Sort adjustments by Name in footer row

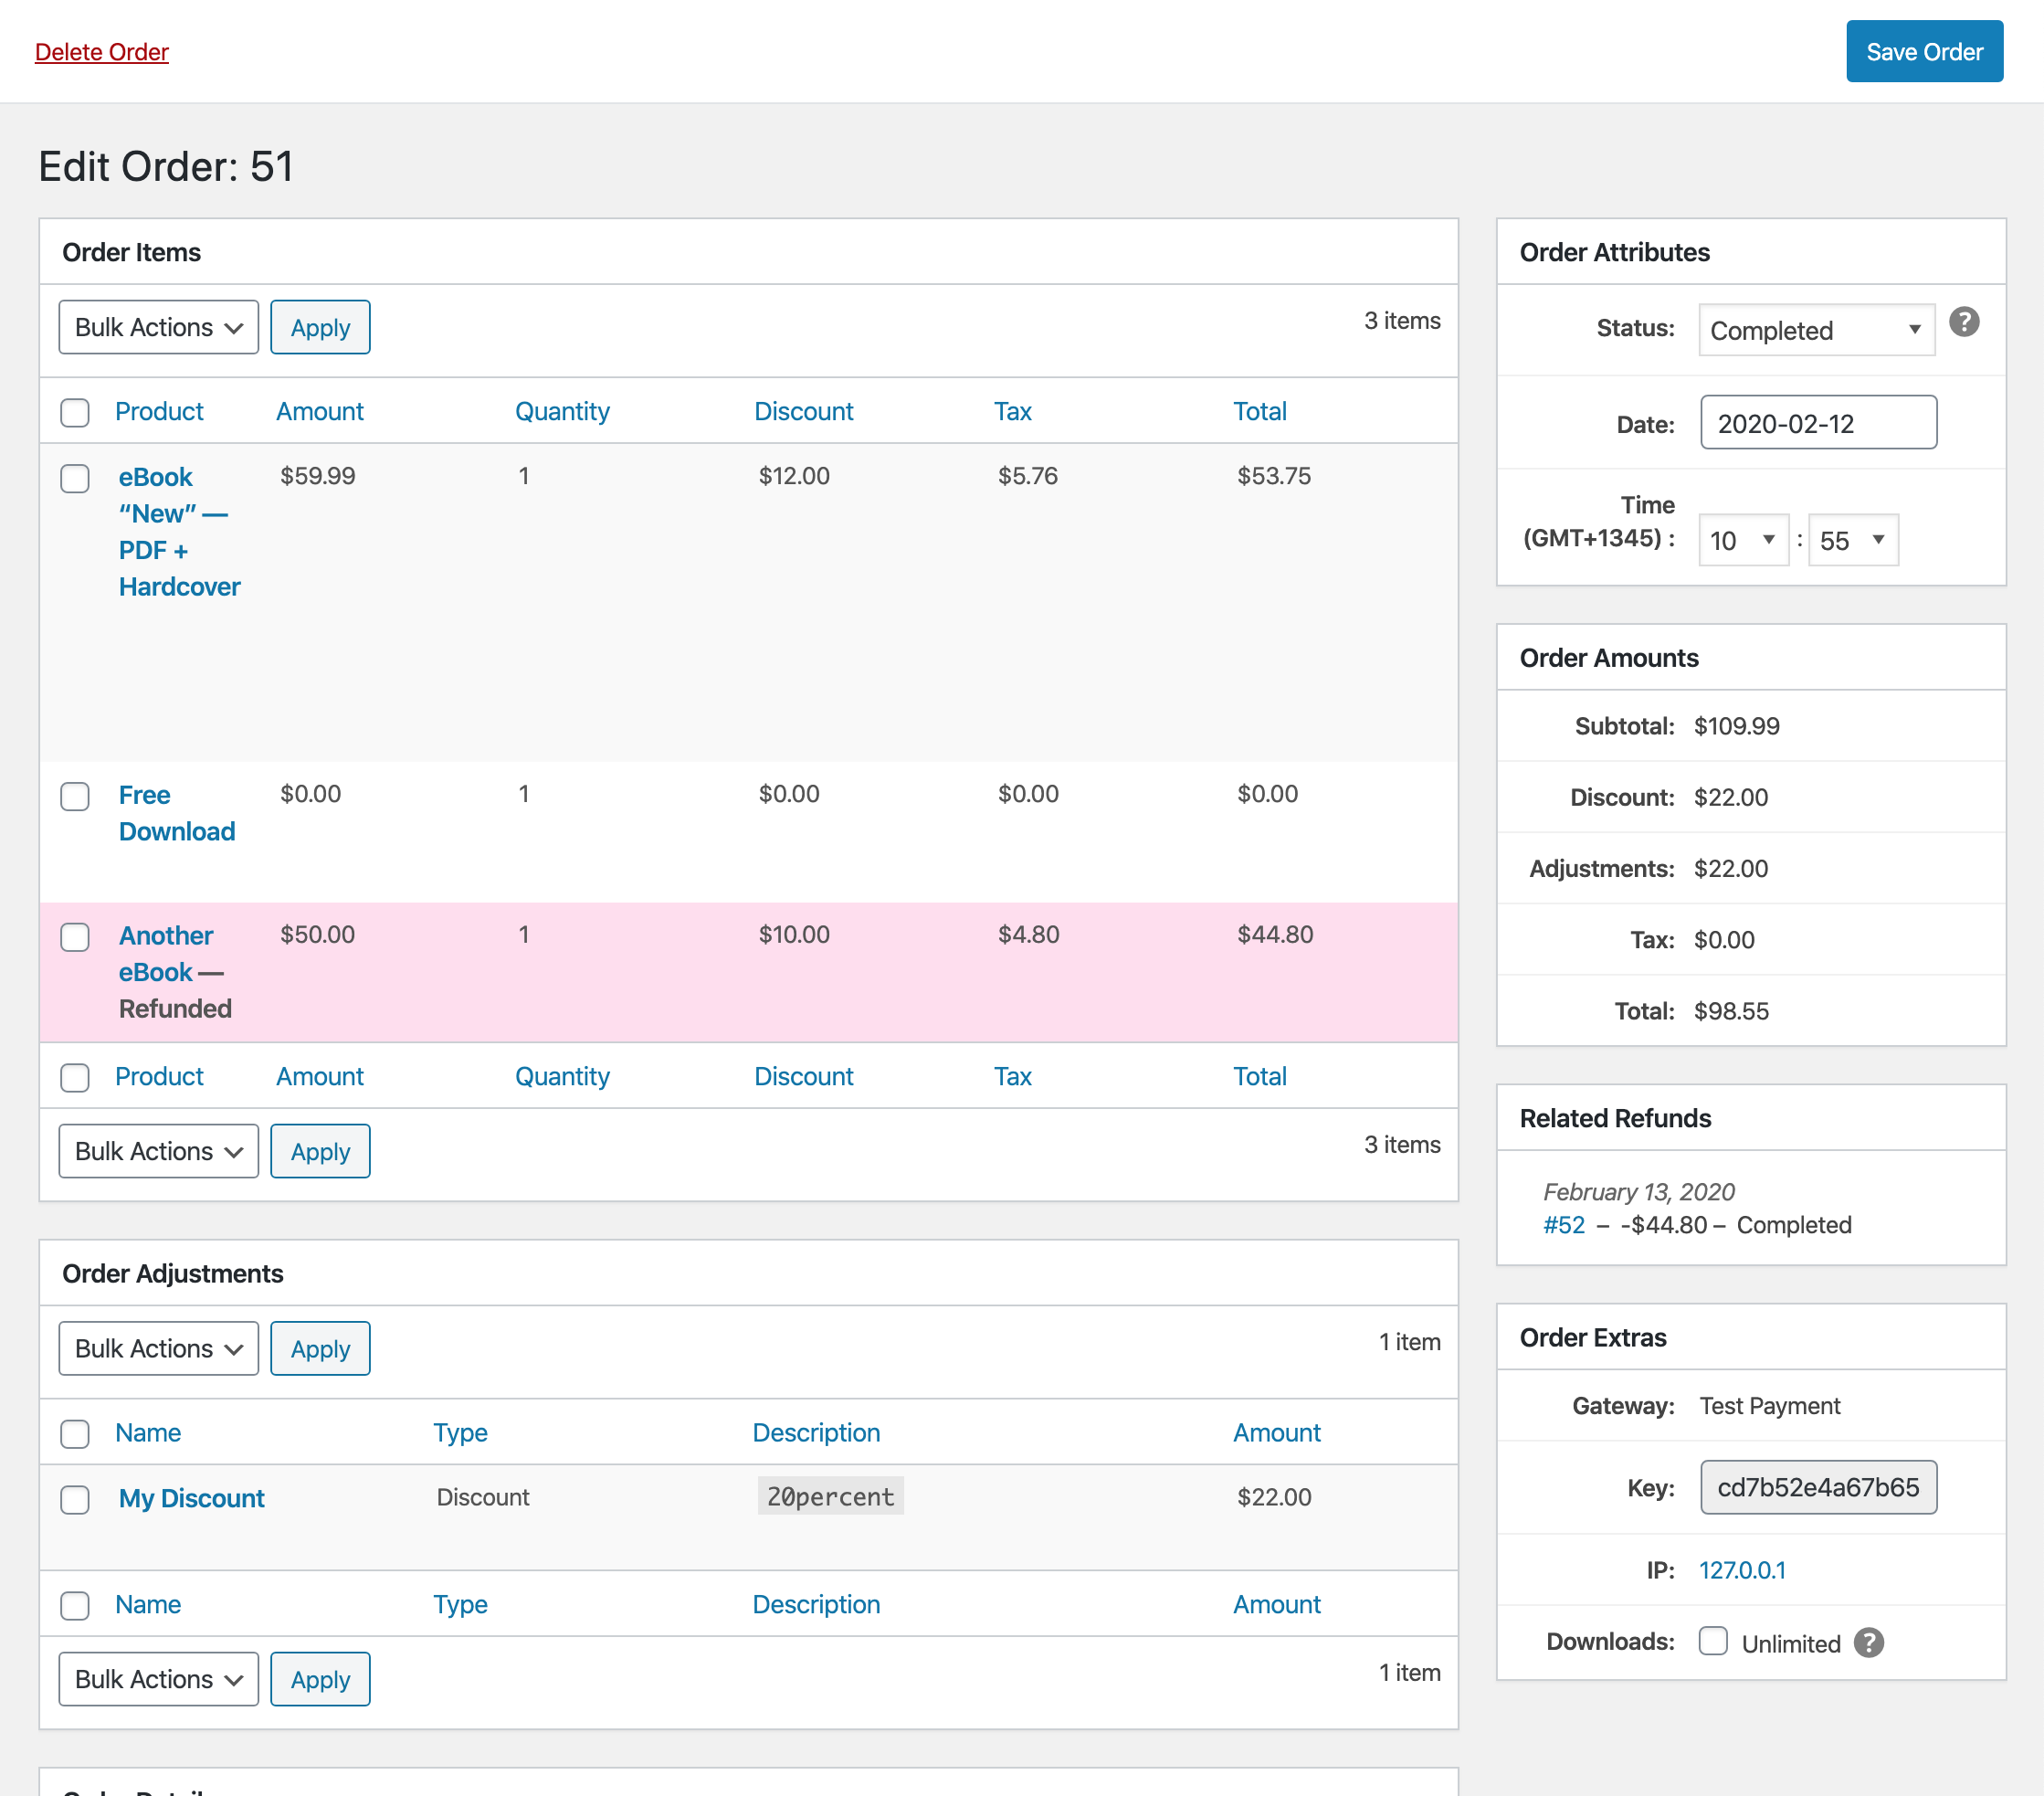[x=148, y=1604]
